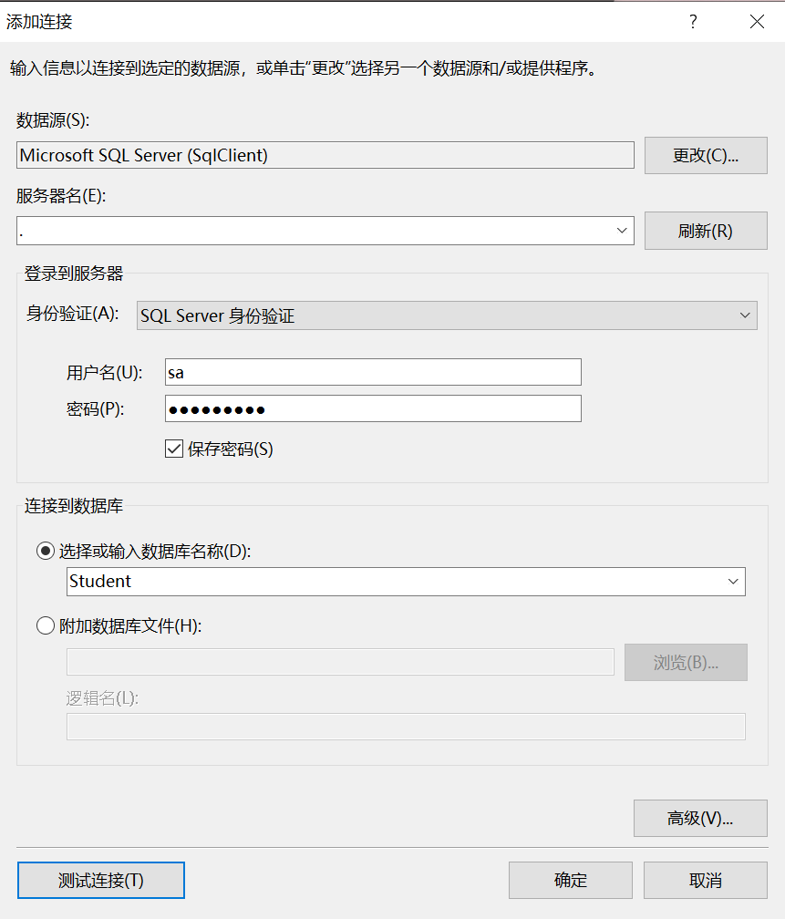785x919 pixels.
Task: Select the 附加数据库文件(H) radio button
Action: pyautogui.click(x=45, y=625)
